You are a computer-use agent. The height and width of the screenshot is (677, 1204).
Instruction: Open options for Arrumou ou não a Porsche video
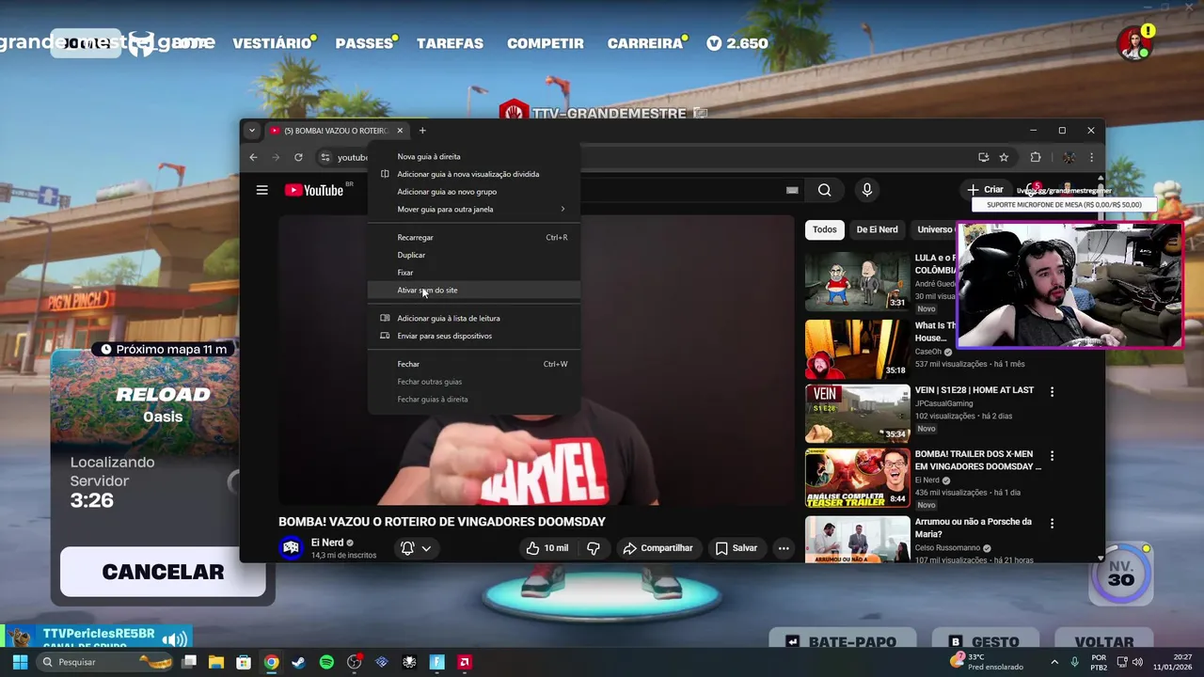point(1052,523)
